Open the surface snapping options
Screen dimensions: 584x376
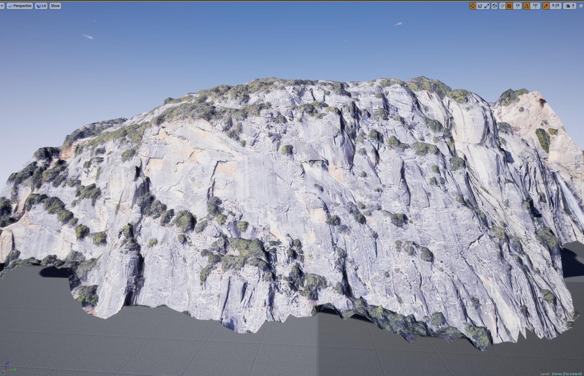tap(502, 6)
